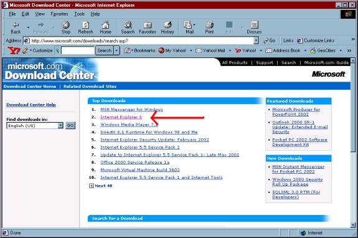
Task: Open Yahoo toolbar Bookmarks
Action: (x=140, y=50)
